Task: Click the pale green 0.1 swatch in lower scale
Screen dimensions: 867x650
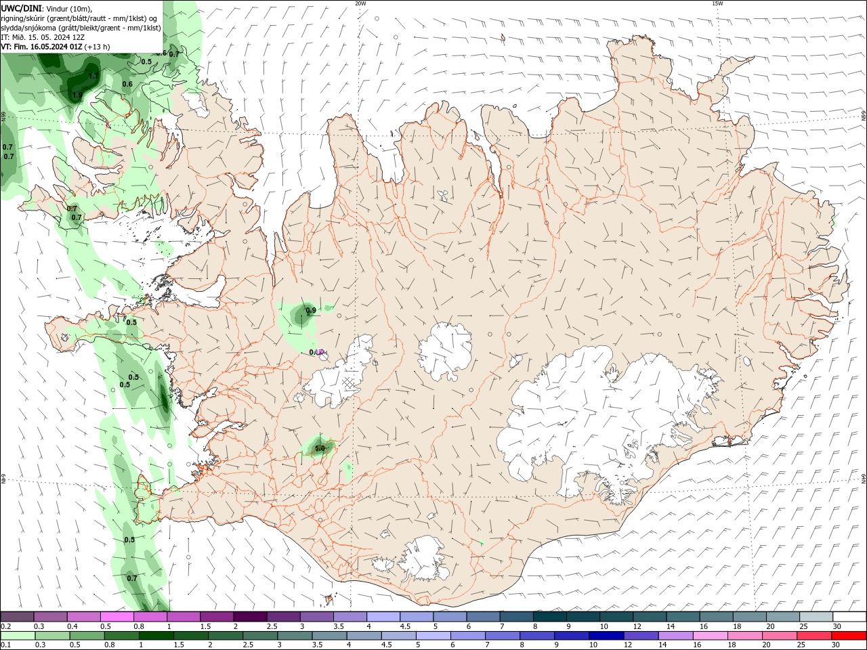Action: click(x=17, y=636)
